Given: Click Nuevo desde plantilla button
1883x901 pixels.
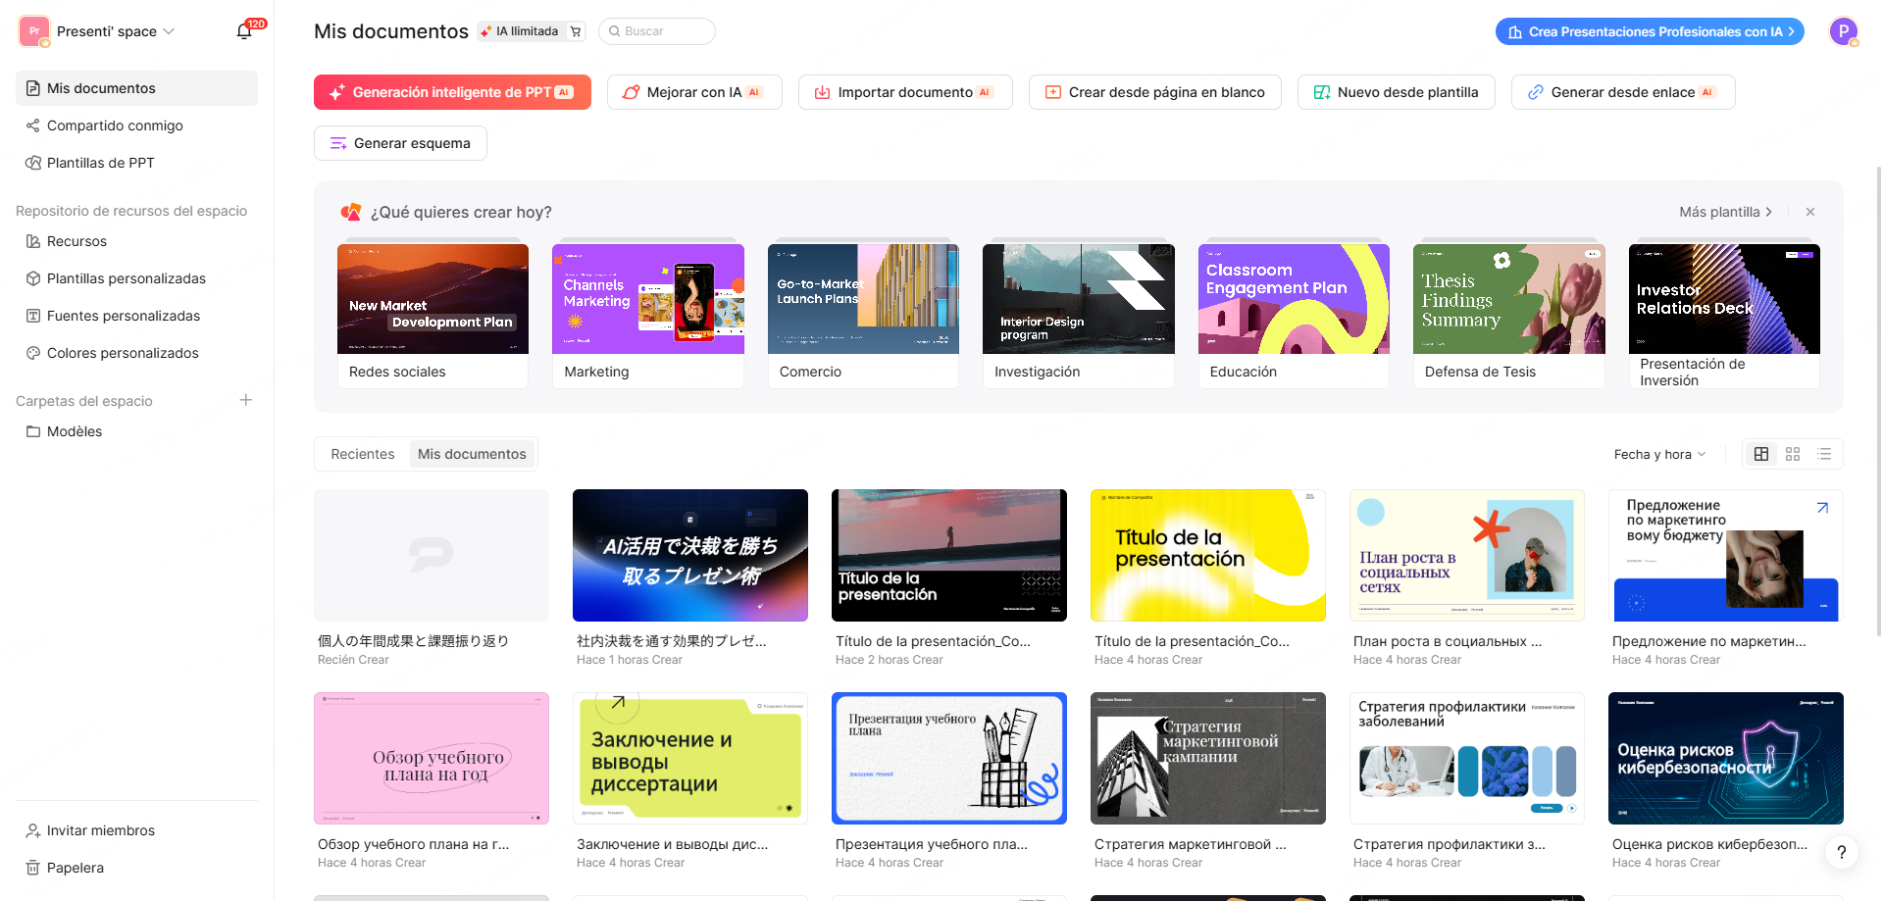Looking at the screenshot, I should [1397, 92].
